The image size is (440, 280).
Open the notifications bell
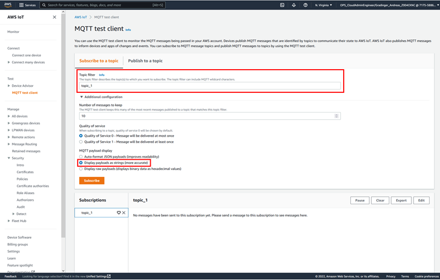(294, 5)
